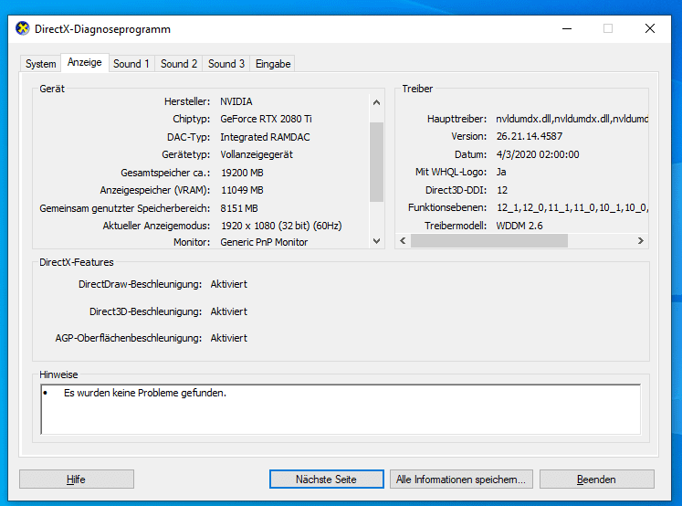Click the VRAM value '11049 MB'
The width and height of the screenshot is (682, 506).
(x=242, y=190)
